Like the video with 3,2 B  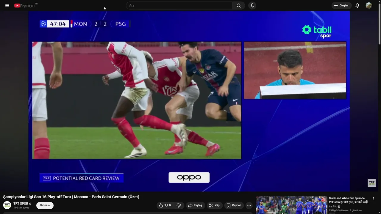tap(165, 205)
